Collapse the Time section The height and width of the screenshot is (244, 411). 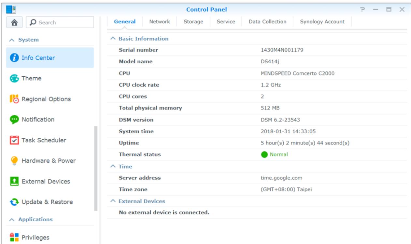coord(113,166)
